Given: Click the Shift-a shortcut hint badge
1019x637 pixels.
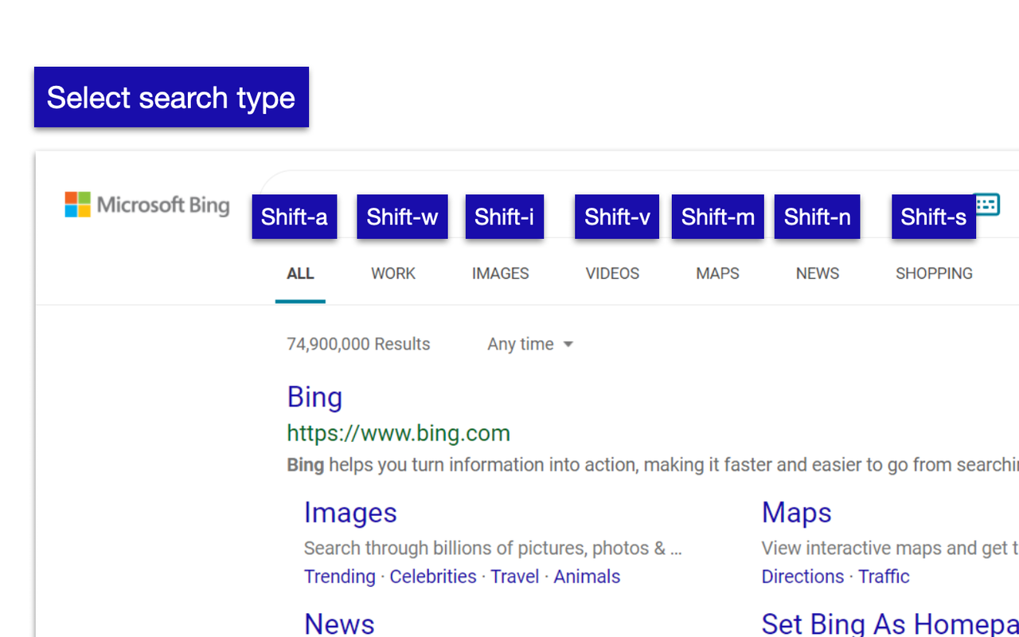Looking at the screenshot, I should pos(295,217).
